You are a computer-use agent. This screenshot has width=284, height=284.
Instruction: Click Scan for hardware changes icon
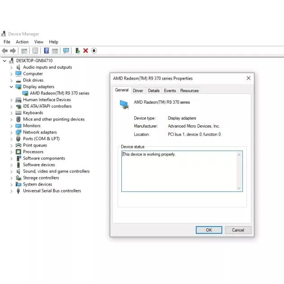(x=66, y=51)
